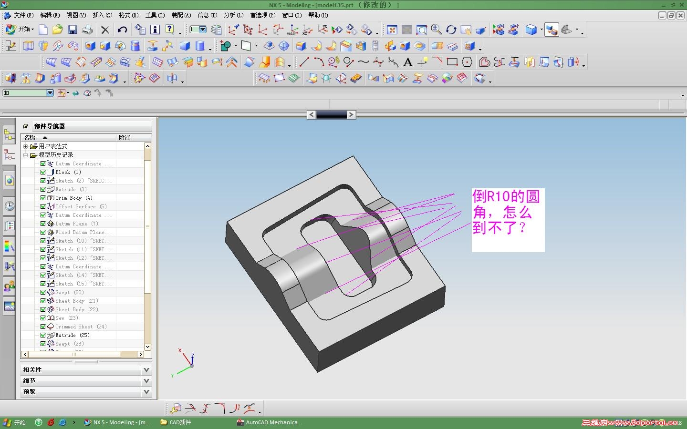Screen dimensions: 687x429
Task: Expand the 预览 panel
Action: point(146,392)
